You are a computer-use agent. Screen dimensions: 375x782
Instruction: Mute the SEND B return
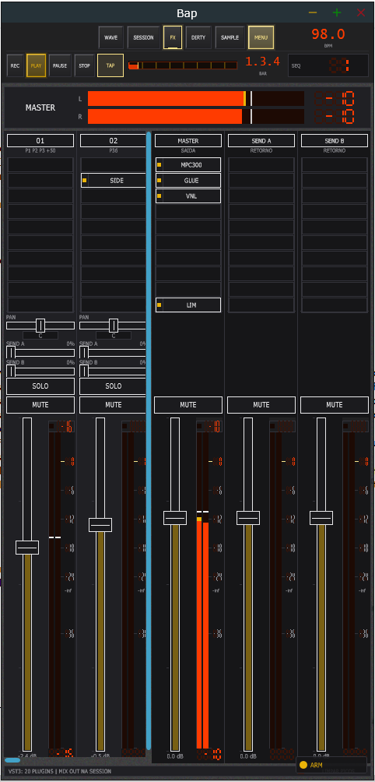click(335, 405)
